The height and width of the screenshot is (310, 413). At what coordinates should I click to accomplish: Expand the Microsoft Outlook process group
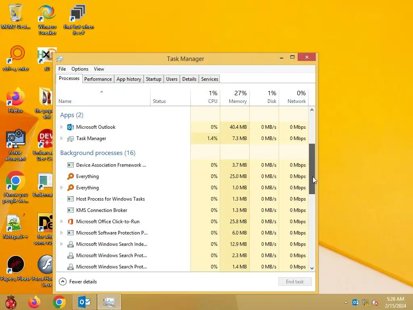[61, 127]
